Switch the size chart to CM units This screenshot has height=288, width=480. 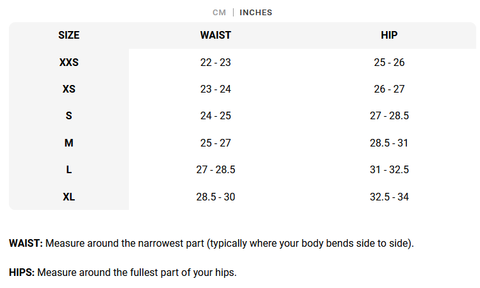click(219, 12)
